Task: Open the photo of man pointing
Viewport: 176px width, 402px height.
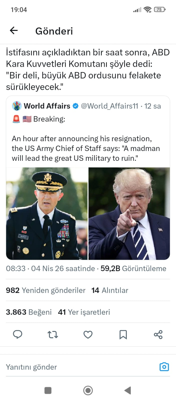Action: click(129, 214)
